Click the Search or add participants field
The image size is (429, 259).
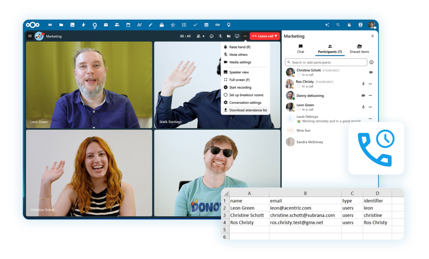point(325,62)
